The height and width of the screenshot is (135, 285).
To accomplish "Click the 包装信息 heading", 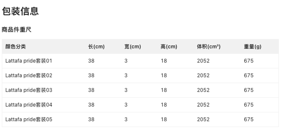I will (x=20, y=11).
